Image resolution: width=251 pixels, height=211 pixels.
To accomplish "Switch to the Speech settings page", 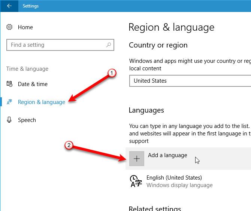I will 27,120.
